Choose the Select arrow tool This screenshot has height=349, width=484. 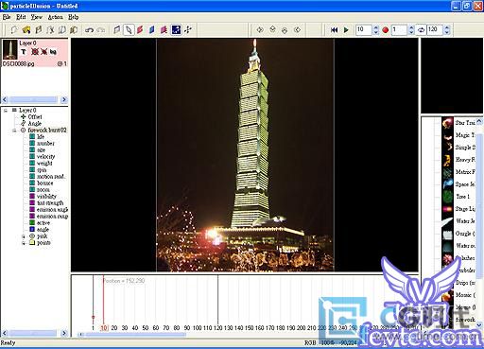click(x=129, y=29)
